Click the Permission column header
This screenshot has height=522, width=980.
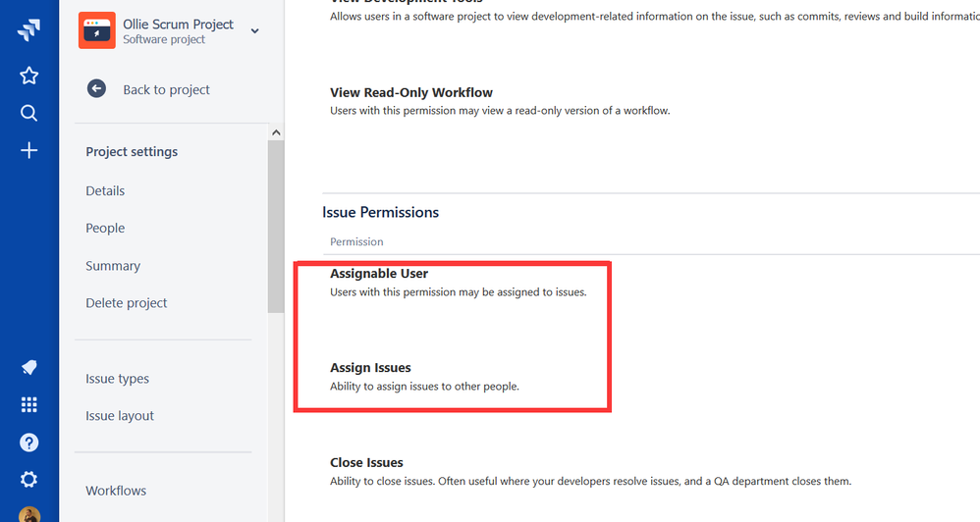click(x=356, y=241)
